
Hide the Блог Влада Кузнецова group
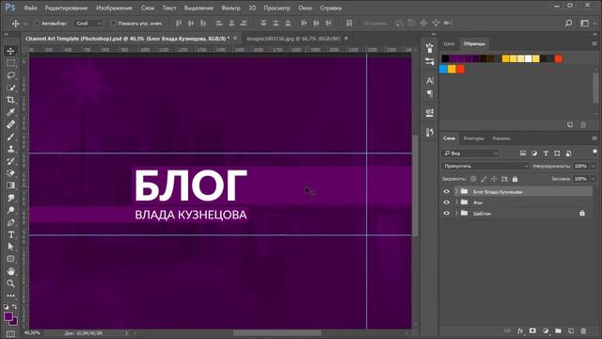(446, 191)
